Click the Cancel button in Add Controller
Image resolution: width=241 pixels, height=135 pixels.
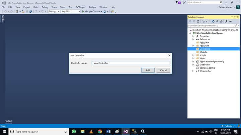pos(163,70)
